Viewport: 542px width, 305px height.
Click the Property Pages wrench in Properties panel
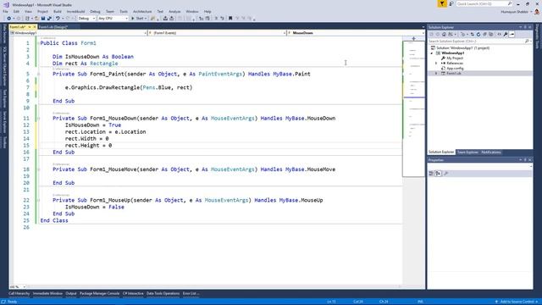[446, 173]
